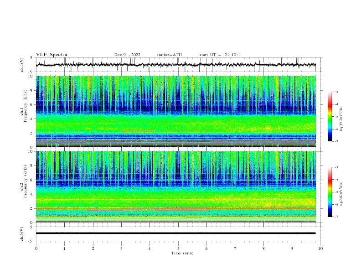Screen dimensions: 361x279
Task: Click the ch.1 spectrogram panel
Action: point(176,111)
